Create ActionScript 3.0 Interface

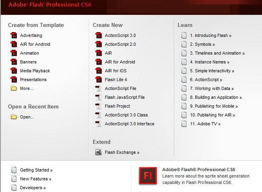129,124
